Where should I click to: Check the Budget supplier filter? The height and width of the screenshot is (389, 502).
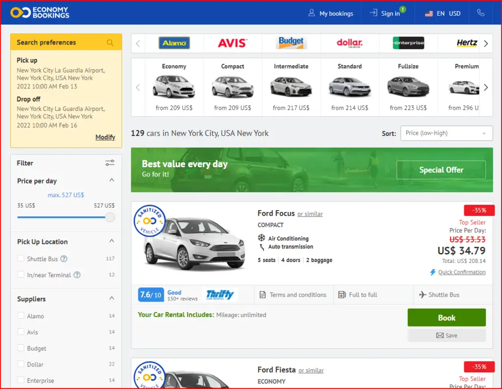tap(21, 348)
